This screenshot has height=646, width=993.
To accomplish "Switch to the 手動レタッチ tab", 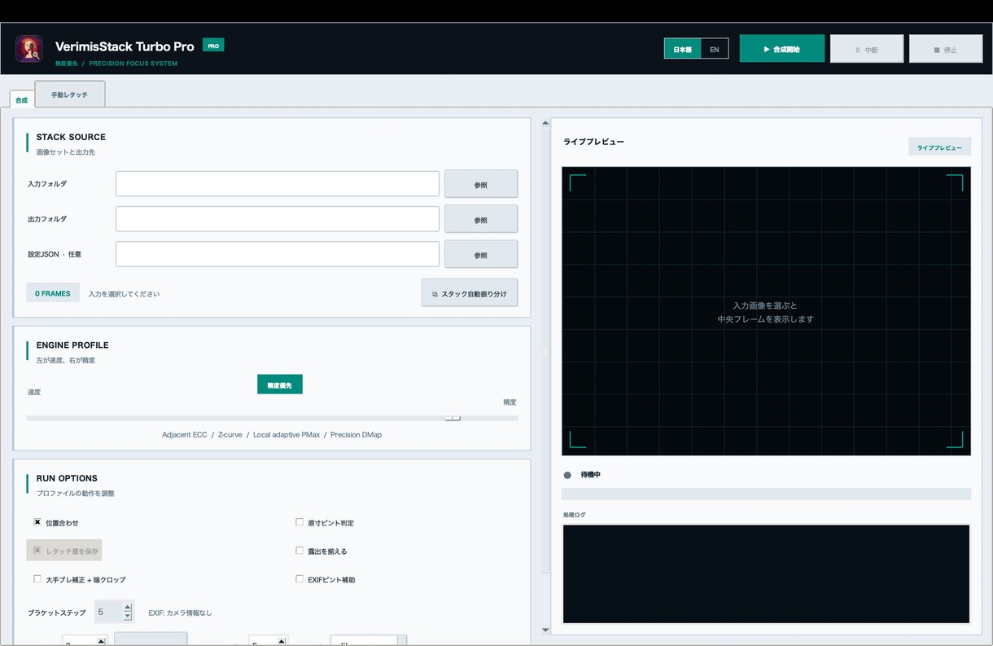I will point(69,94).
